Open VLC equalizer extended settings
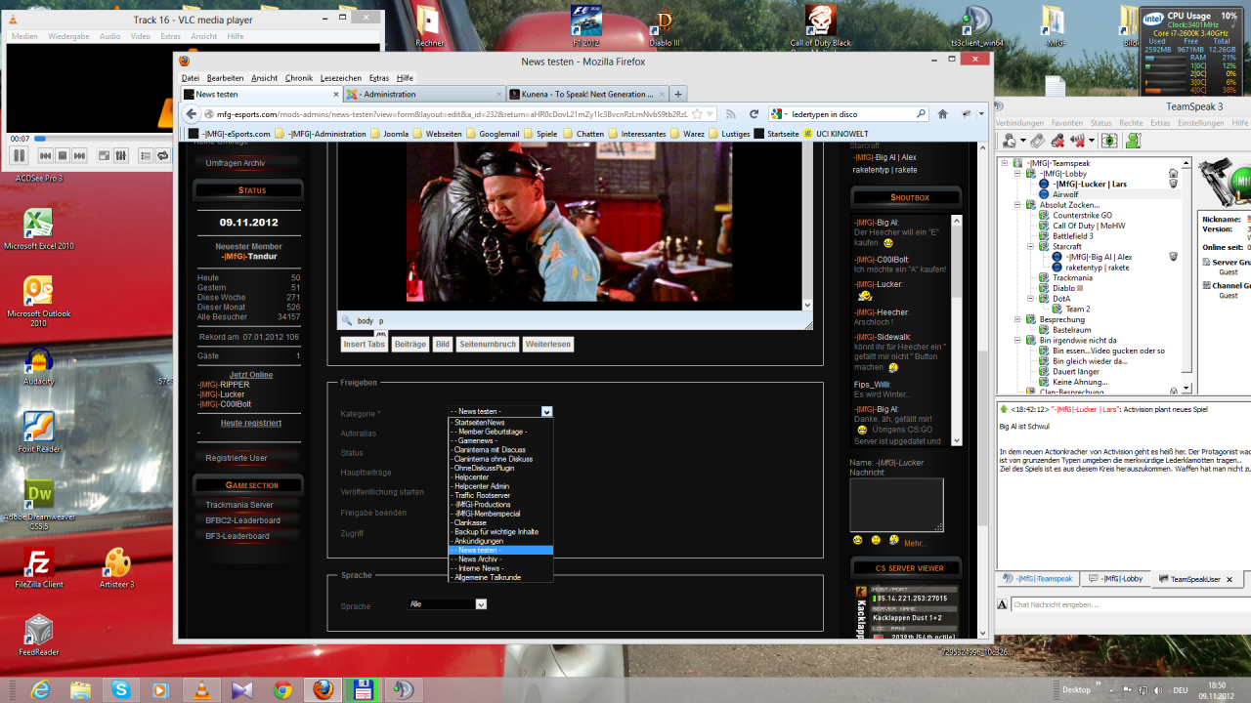The height and width of the screenshot is (703, 1251). point(121,155)
